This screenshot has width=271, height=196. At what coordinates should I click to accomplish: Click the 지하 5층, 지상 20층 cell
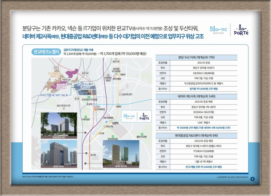(x=204, y=157)
